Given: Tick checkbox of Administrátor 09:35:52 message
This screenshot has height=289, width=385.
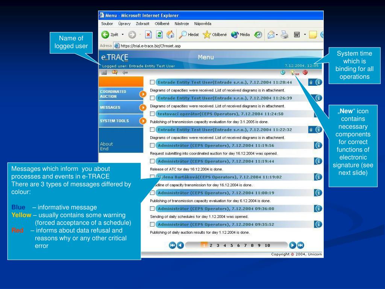Looking at the screenshot, I should pyautogui.click(x=152, y=224).
